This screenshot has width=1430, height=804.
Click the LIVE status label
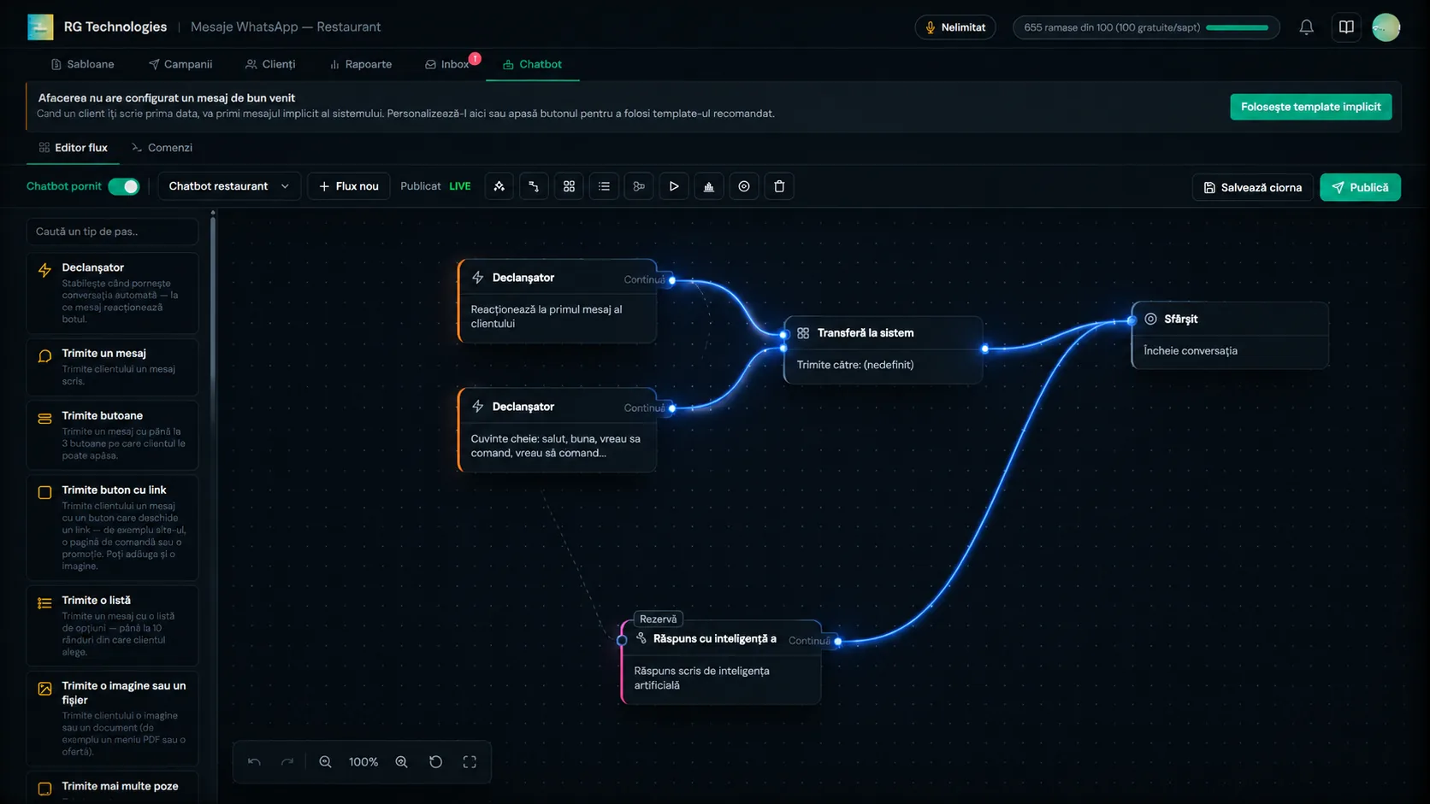pyautogui.click(x=459, y=186)
